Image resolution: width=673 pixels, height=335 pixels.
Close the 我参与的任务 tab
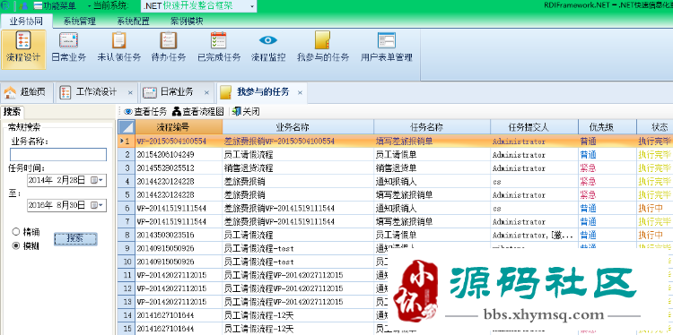[x=300, y=92]
